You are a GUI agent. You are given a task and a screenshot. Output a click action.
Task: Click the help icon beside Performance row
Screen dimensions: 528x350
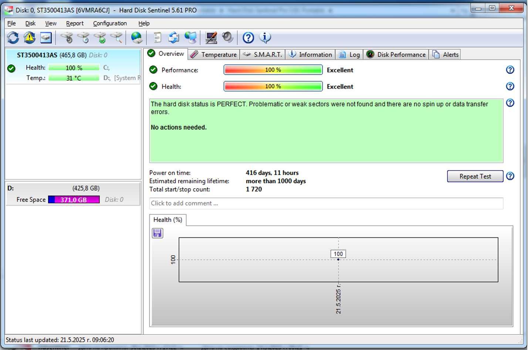(510, 70)
